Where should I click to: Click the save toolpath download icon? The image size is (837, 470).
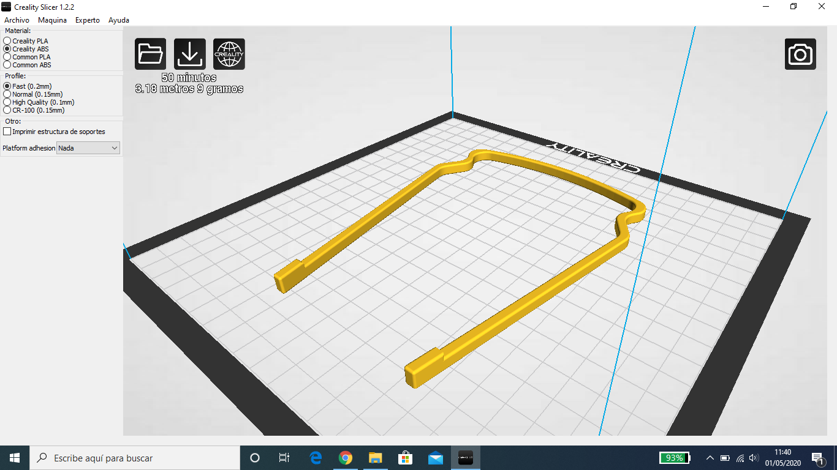pos(190,54)
